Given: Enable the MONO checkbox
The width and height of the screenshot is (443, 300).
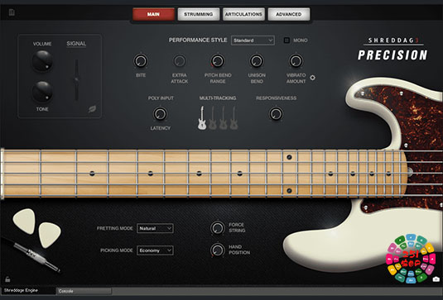Looking at the screenshot, I should (x=287, y=40).
